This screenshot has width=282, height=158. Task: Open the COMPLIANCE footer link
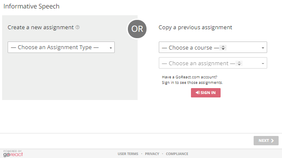click(177, 154)
